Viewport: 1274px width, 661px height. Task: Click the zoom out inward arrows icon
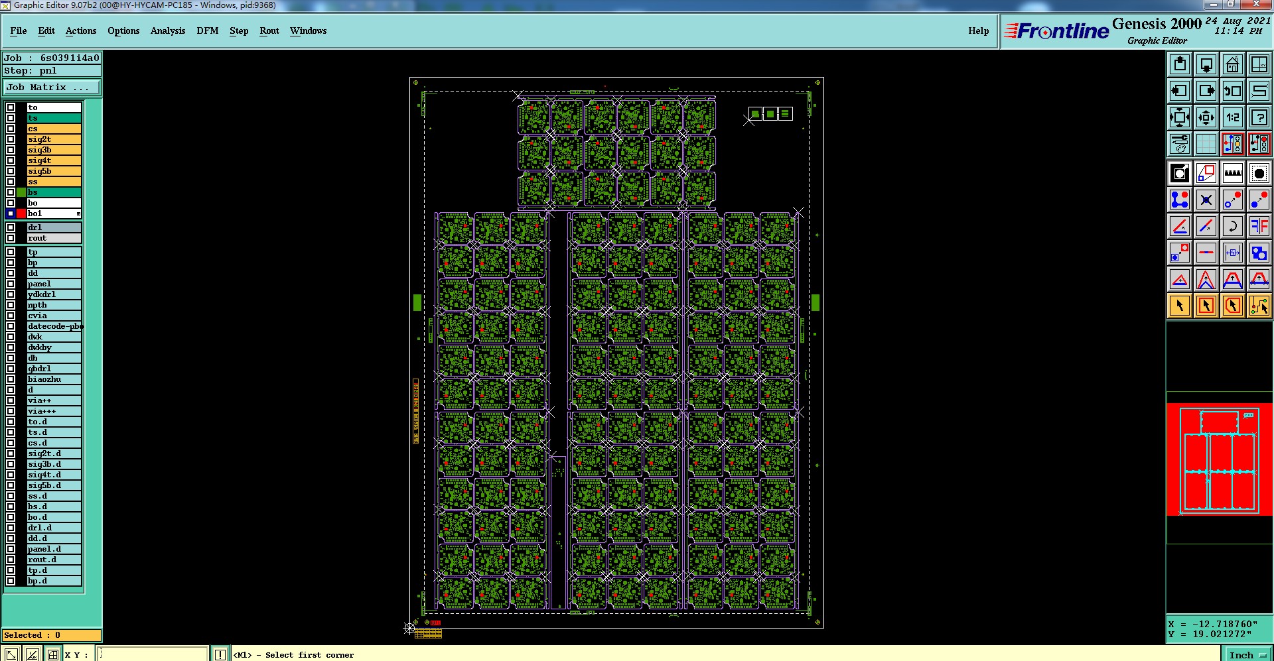point(1206,117)
